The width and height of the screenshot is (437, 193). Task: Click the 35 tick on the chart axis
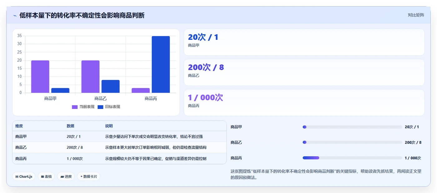[19, 36]
